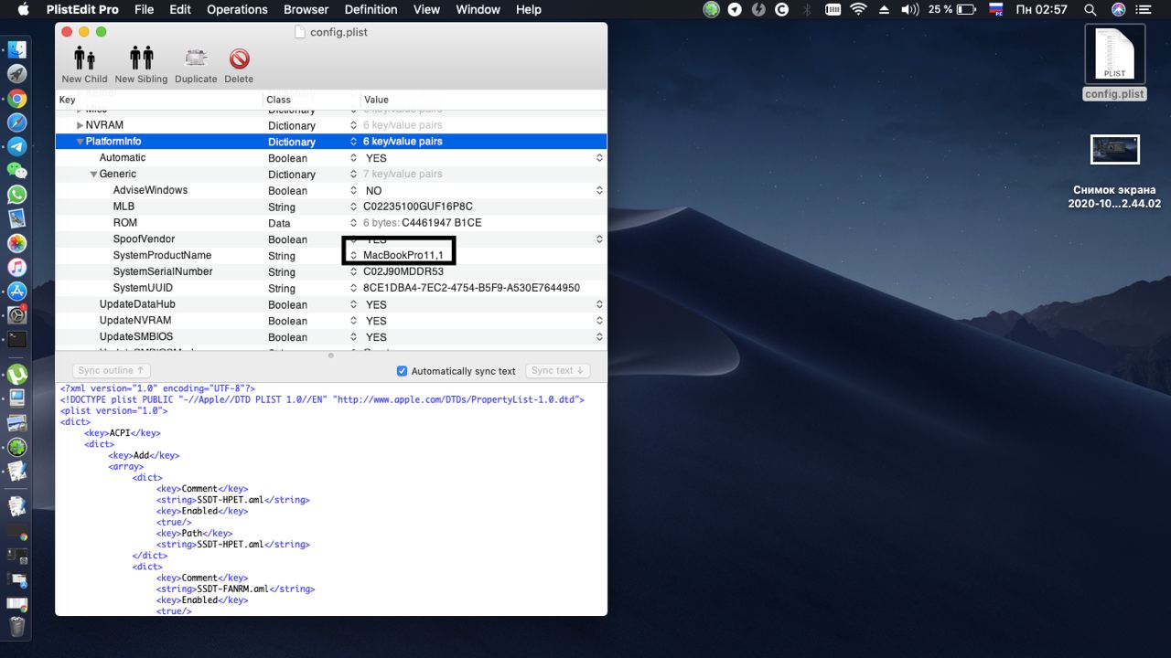Screen dimensions: 1171x658
Task: Open the Photos app in the Dock
Action: [x=16, y=243]
